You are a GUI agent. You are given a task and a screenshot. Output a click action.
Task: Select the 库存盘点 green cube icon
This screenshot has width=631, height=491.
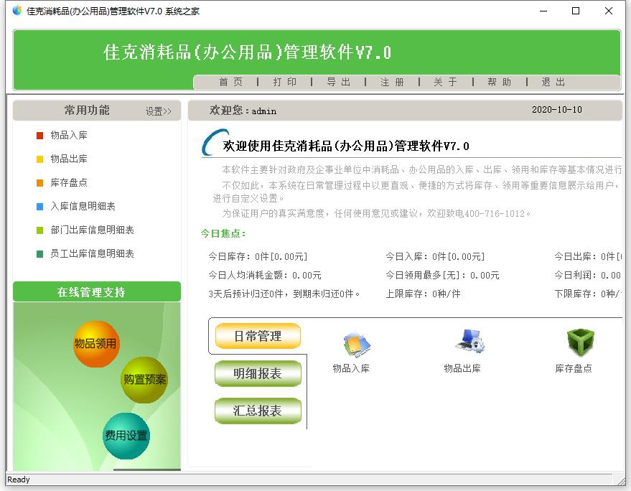(580, 343)
